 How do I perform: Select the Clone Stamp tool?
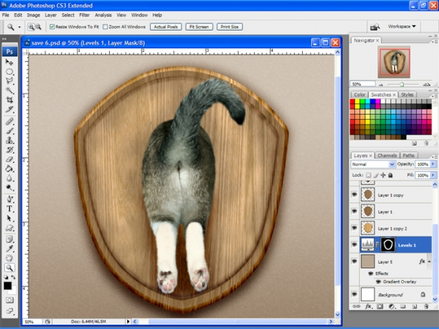[10, 140]
